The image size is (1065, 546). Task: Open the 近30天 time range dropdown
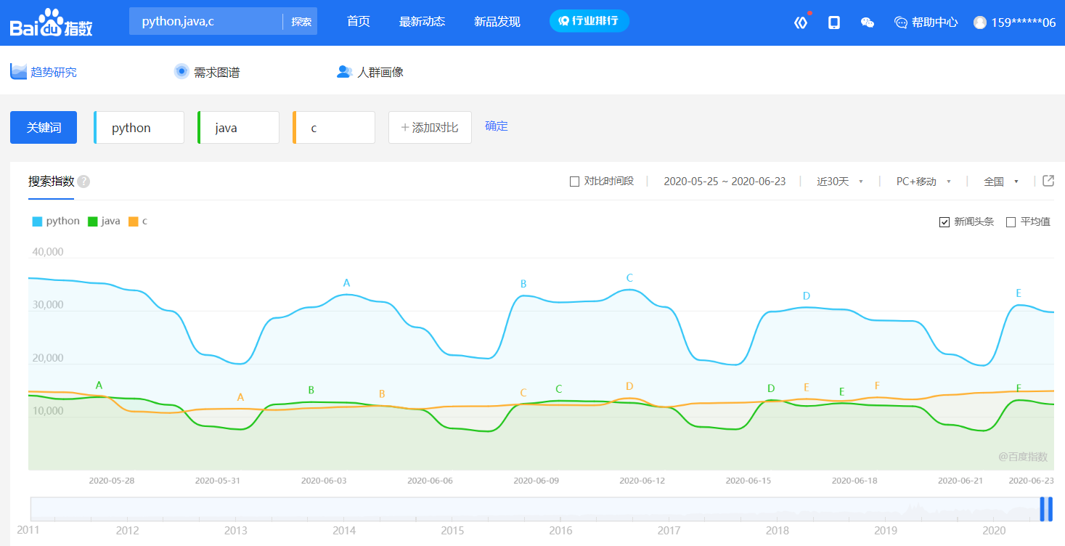840,182
